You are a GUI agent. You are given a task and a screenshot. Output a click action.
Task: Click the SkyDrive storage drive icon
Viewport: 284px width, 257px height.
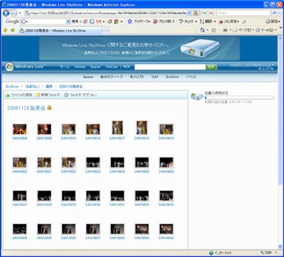pos(197,96)
